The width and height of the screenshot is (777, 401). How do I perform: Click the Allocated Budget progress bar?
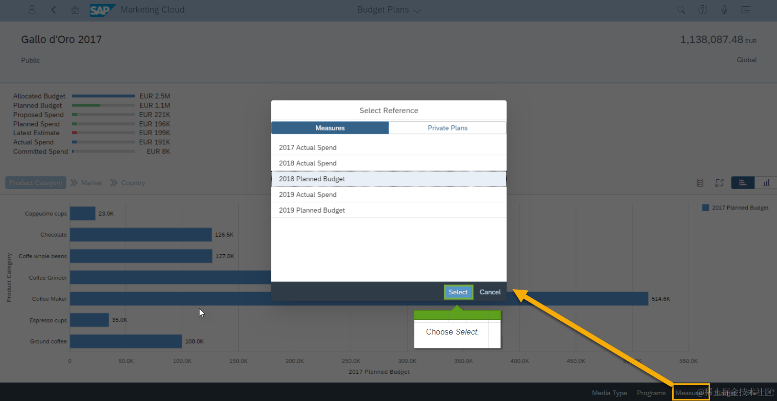(103, 96)
